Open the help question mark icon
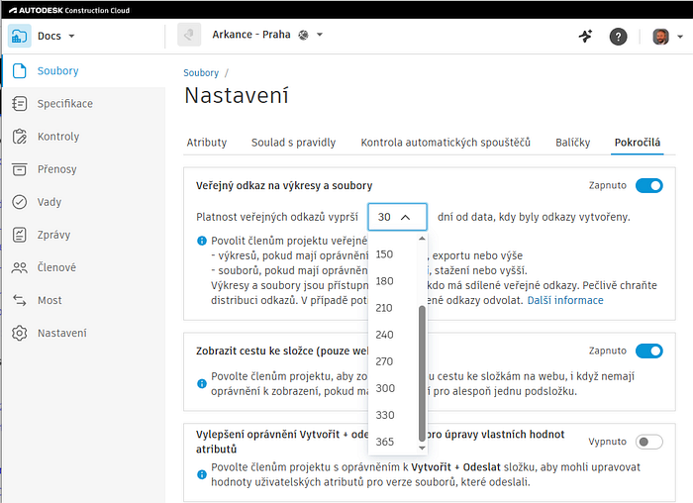This screenshot has width=693, height=503. pyautogui.click(x=618, y=37)
